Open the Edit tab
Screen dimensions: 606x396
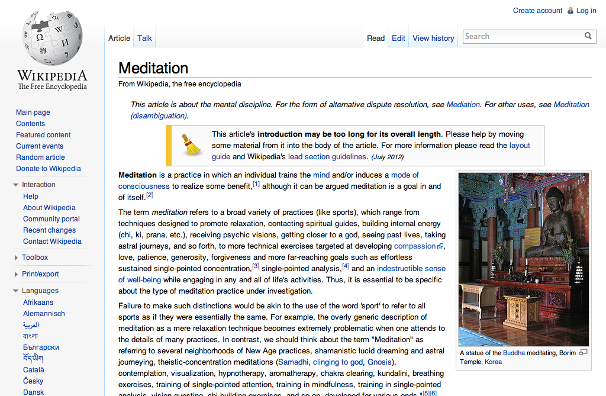click(398, 38)
